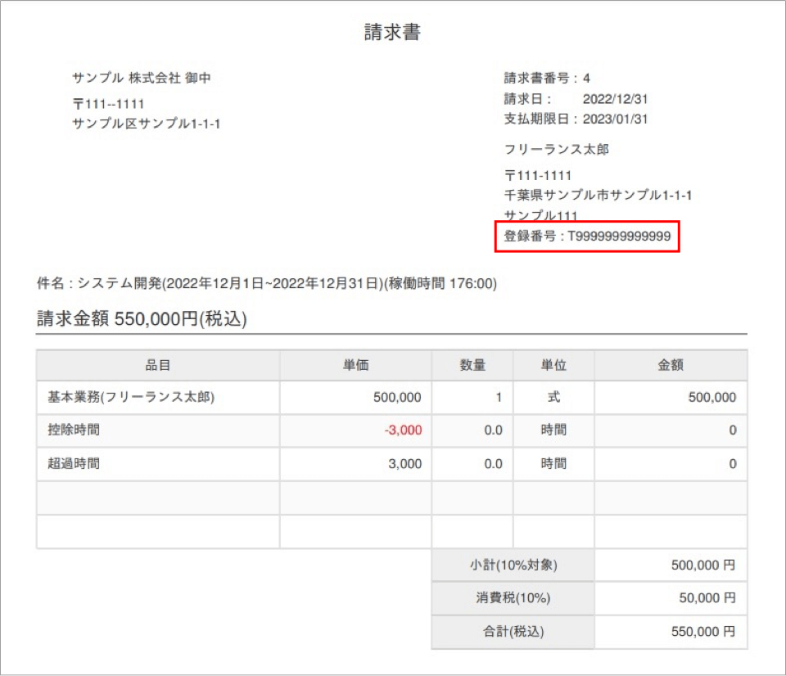Click the 単価 column header
The width and height of the screenshot is (786, 676).
(355, 365)
